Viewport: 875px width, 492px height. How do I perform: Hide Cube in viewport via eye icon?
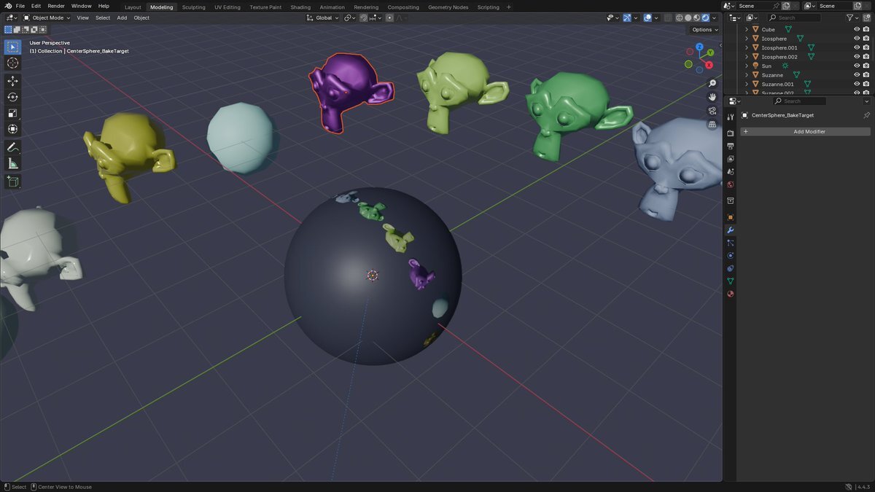[857, 29]
